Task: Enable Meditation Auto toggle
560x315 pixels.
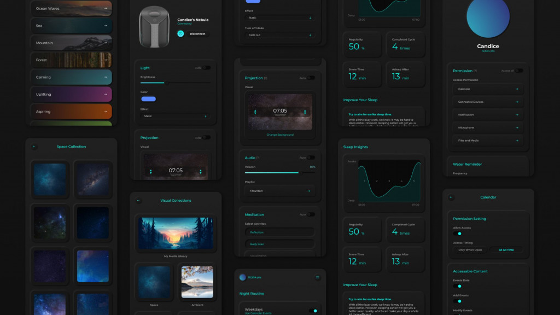Action: (310, 214)
